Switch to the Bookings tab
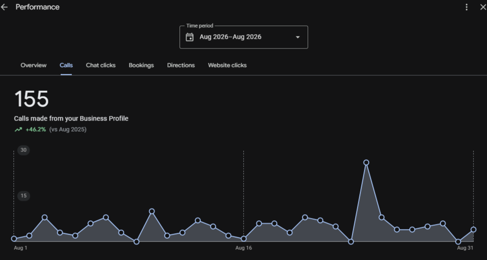The height and width of the screenshot is (260, 487). 142,65
